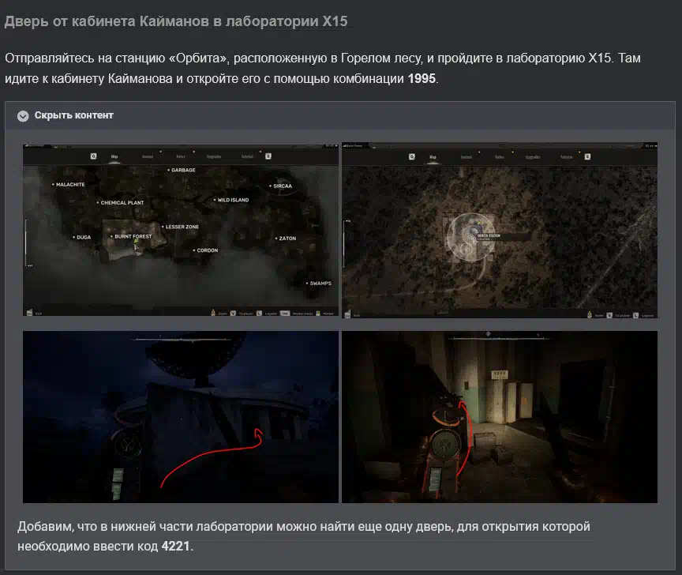Screen dimensions: 682x575
Task: Click the heading 'Дверь от кабинета Кайманов в лаборатории X15'
Action: click(176, 21)
